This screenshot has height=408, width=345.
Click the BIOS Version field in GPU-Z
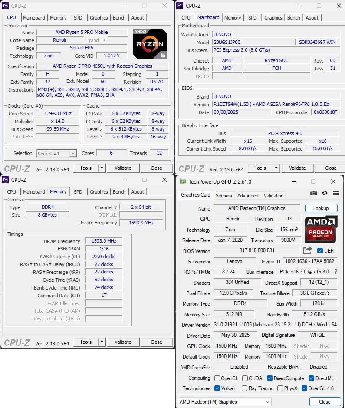click(x=257, y=250)
